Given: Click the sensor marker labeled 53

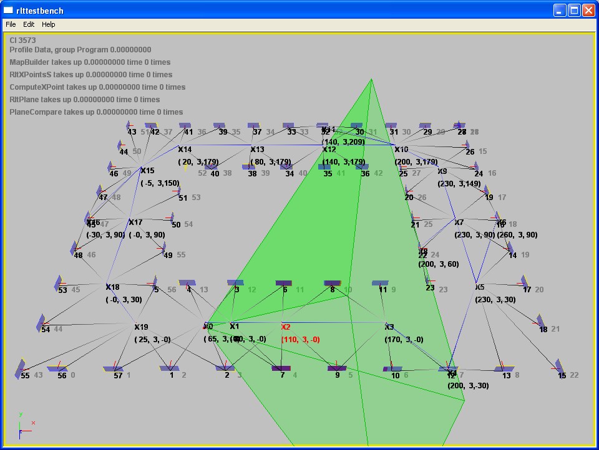Looking at the screenshot, I should pos(61,283).
